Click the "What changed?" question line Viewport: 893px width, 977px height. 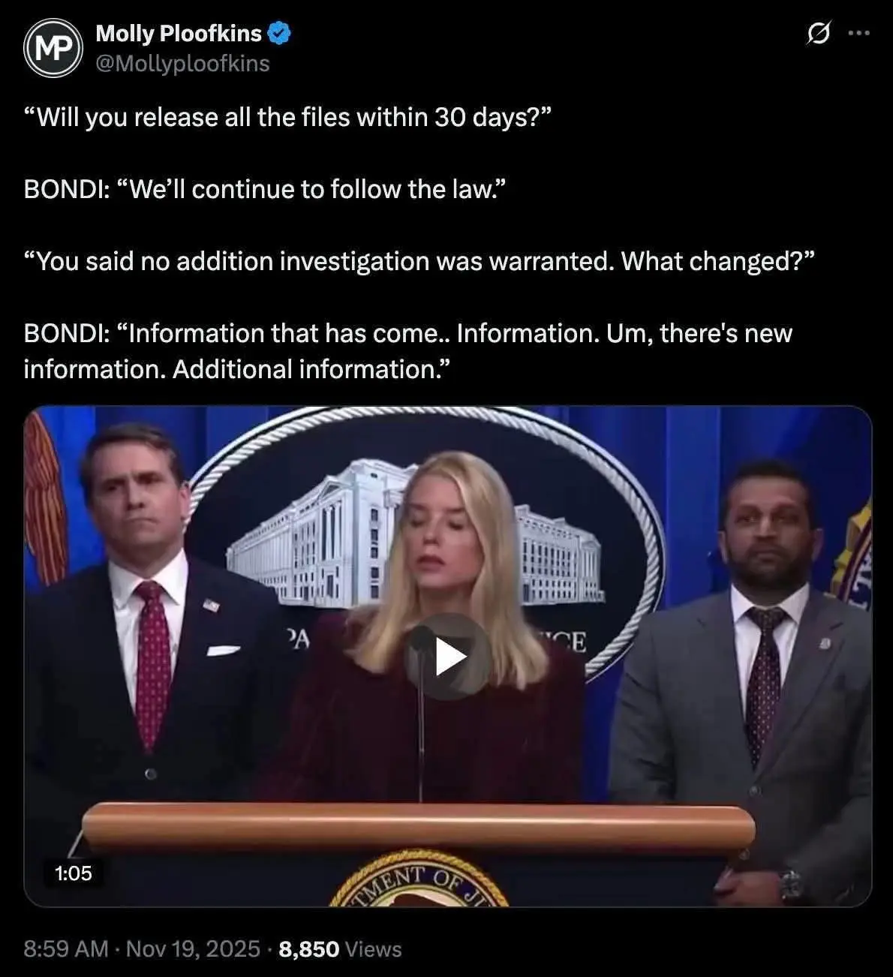[x=419, y=262]
